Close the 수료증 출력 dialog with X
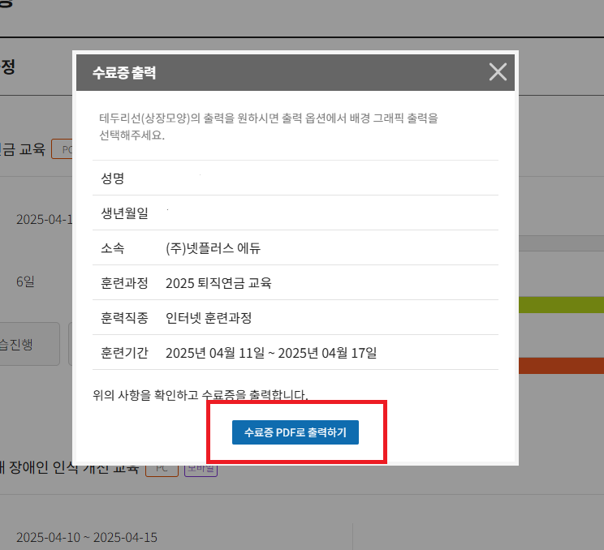The height and width of the screenshot is (550, 604). coord(498,72)
